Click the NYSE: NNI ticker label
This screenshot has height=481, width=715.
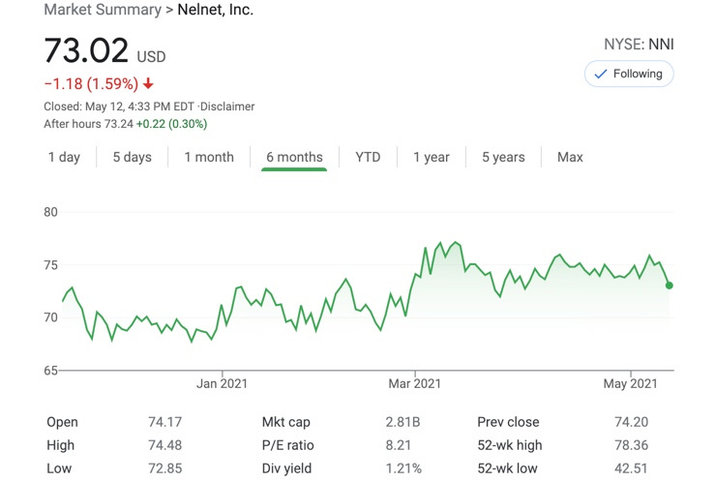click(639, 45)
